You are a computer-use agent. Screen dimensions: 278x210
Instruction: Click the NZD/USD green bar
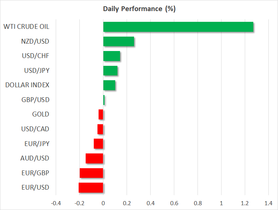pos(119,41)
